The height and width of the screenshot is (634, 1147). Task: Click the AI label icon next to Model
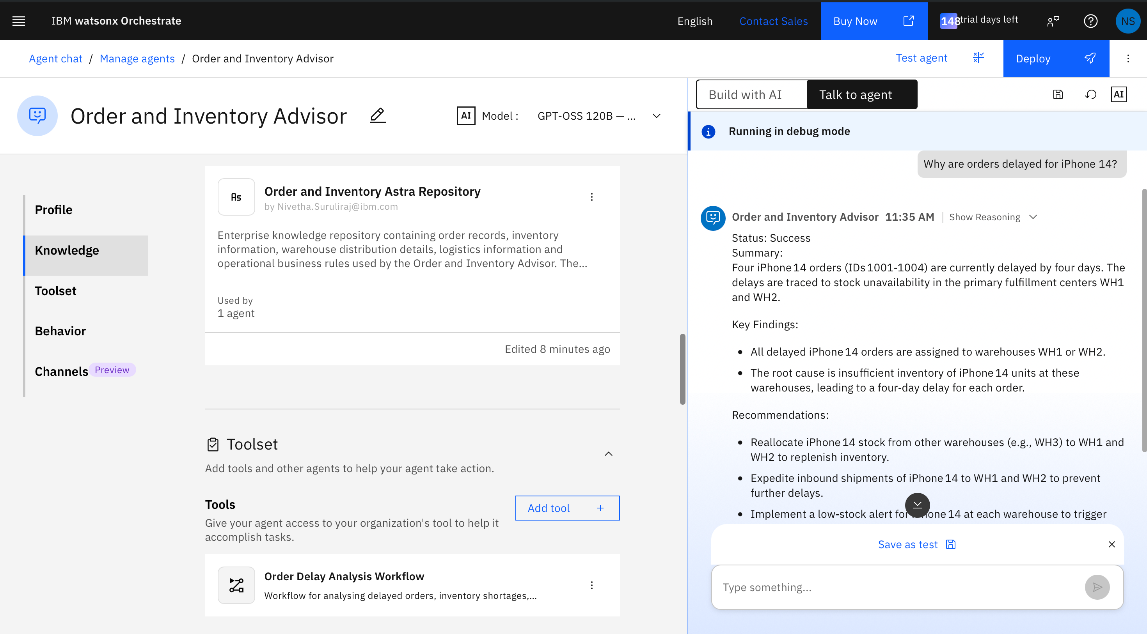pos(466,116)
